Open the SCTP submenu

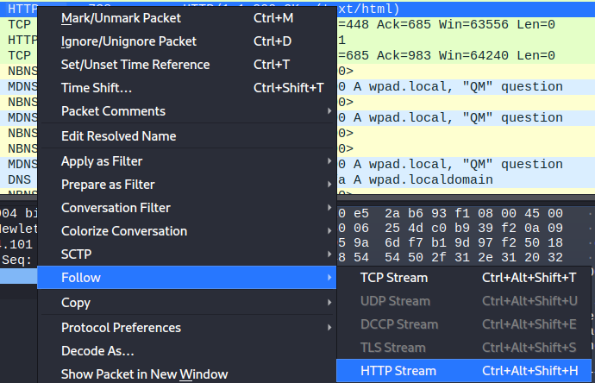tap(76, 254)
